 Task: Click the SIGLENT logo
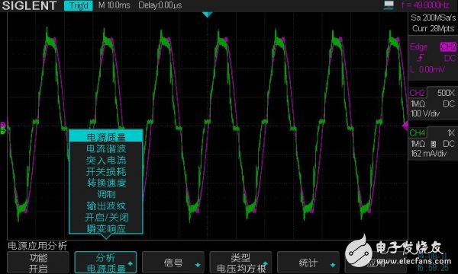[x=29, y=5]
